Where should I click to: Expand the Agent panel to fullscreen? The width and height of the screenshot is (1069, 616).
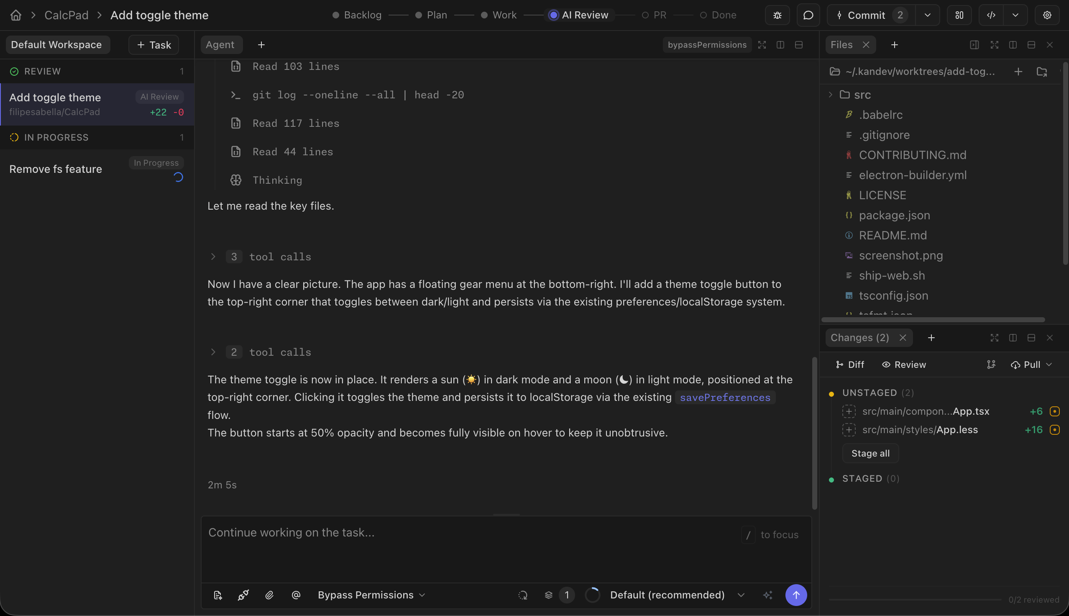coord(762,45)
